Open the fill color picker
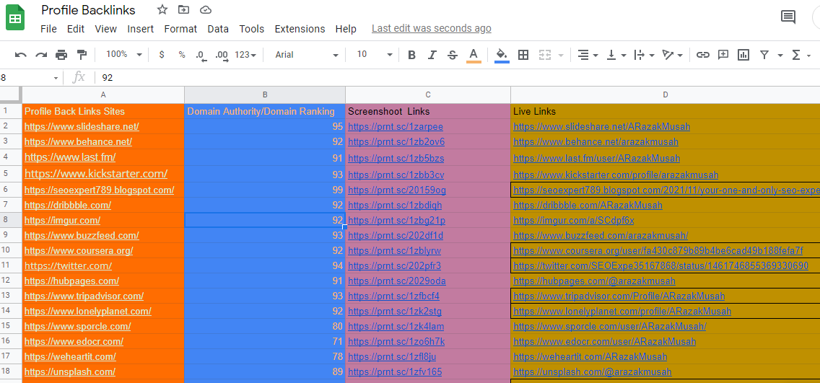The height and width of the screenshot is (383, 820). pos(502,55)
